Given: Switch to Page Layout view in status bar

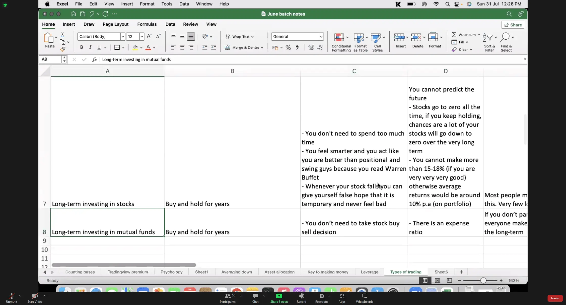Looking at the screenshot, I should tap(437, 280).
